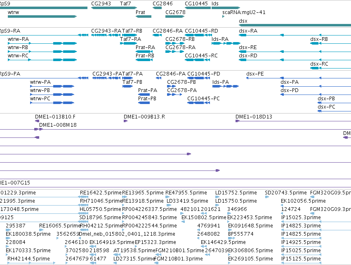Click transcript CG2943-RA label
Image resolution: width=351 pixels, height=265 pixels.
tap(106, 31)
